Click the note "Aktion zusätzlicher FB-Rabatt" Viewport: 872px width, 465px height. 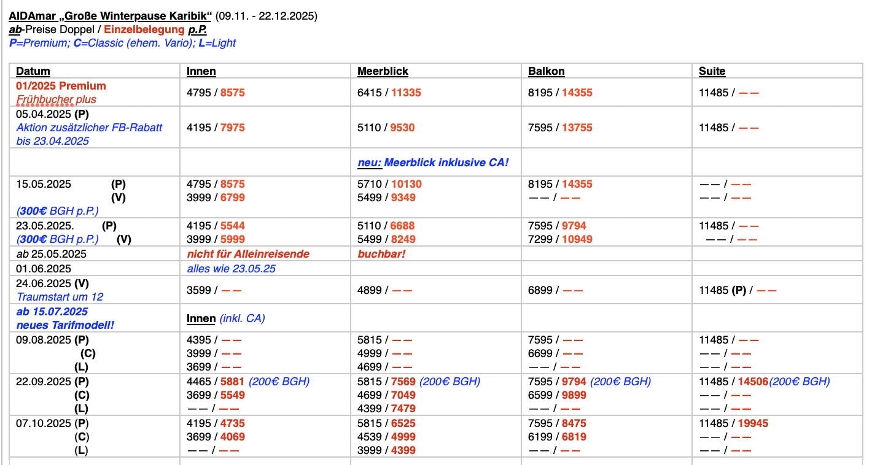pyautogui.click(x=90, y=128)
